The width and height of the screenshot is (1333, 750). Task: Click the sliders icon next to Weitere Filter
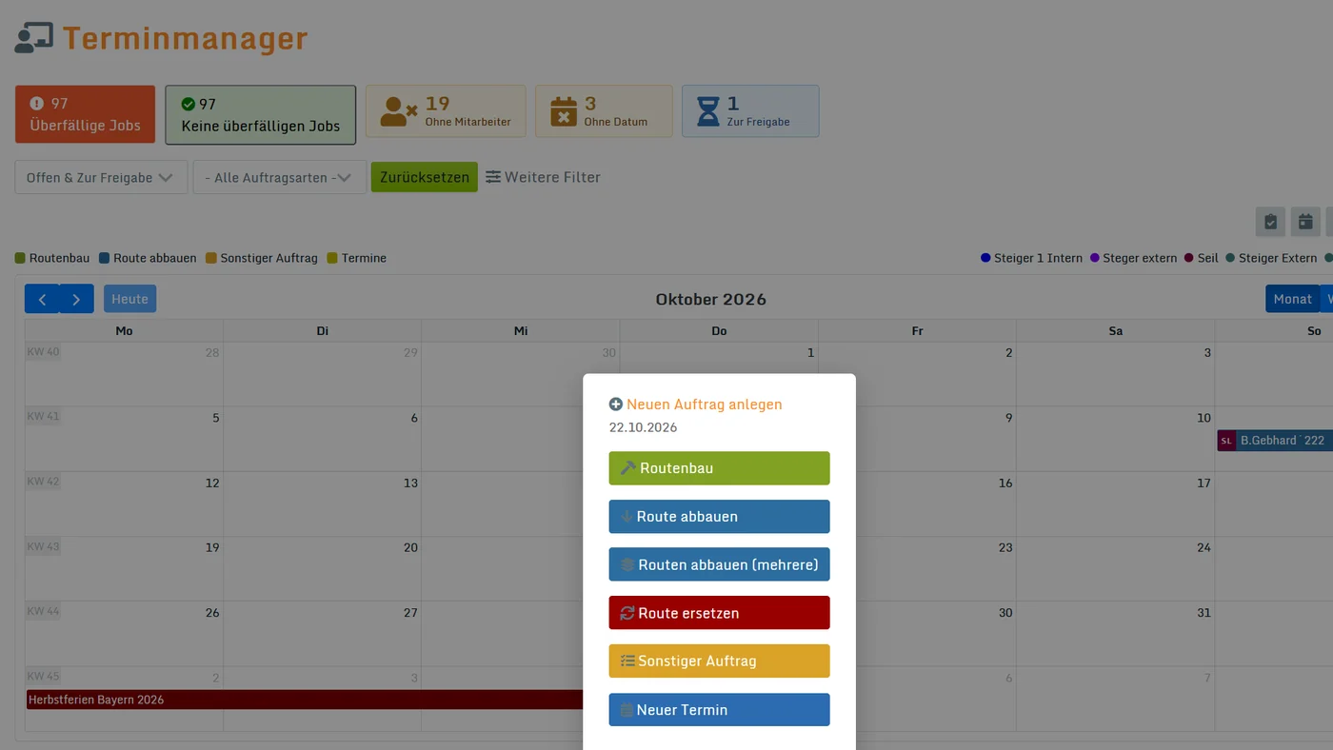click(x=493, y=177)
